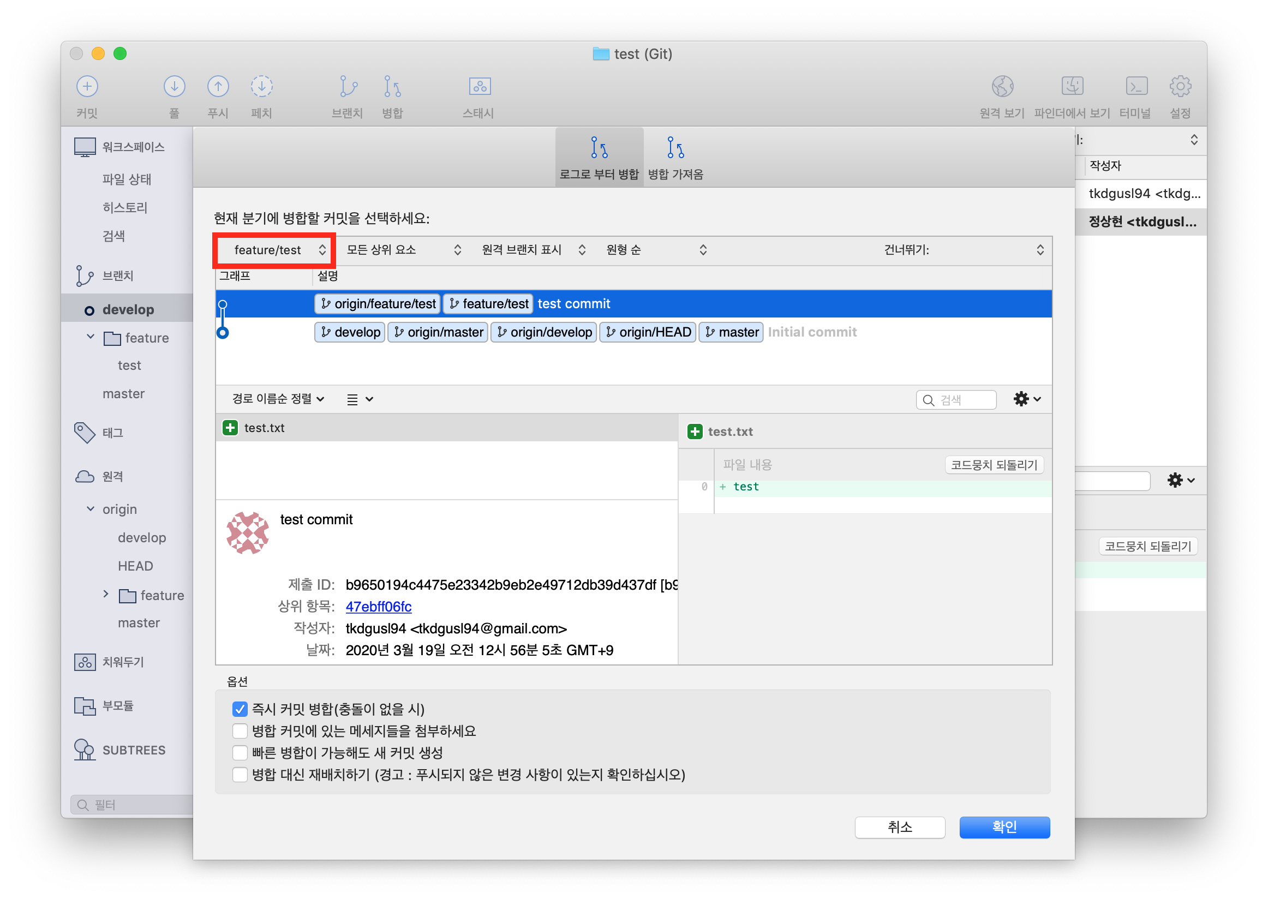
Task: Click the 푸시 (Push) toolbar icon
Action: [x=218, y=87]
